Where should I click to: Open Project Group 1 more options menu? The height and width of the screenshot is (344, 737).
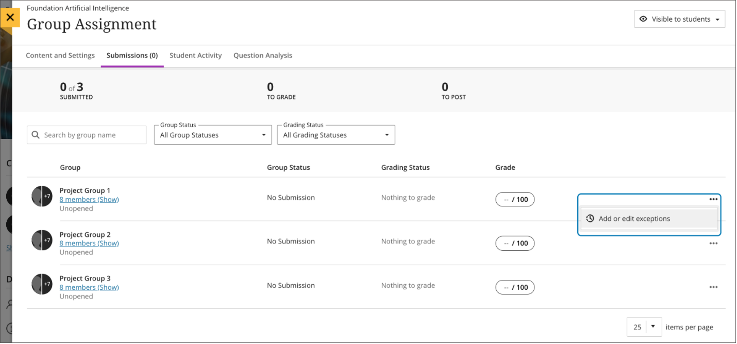point(713,199)
